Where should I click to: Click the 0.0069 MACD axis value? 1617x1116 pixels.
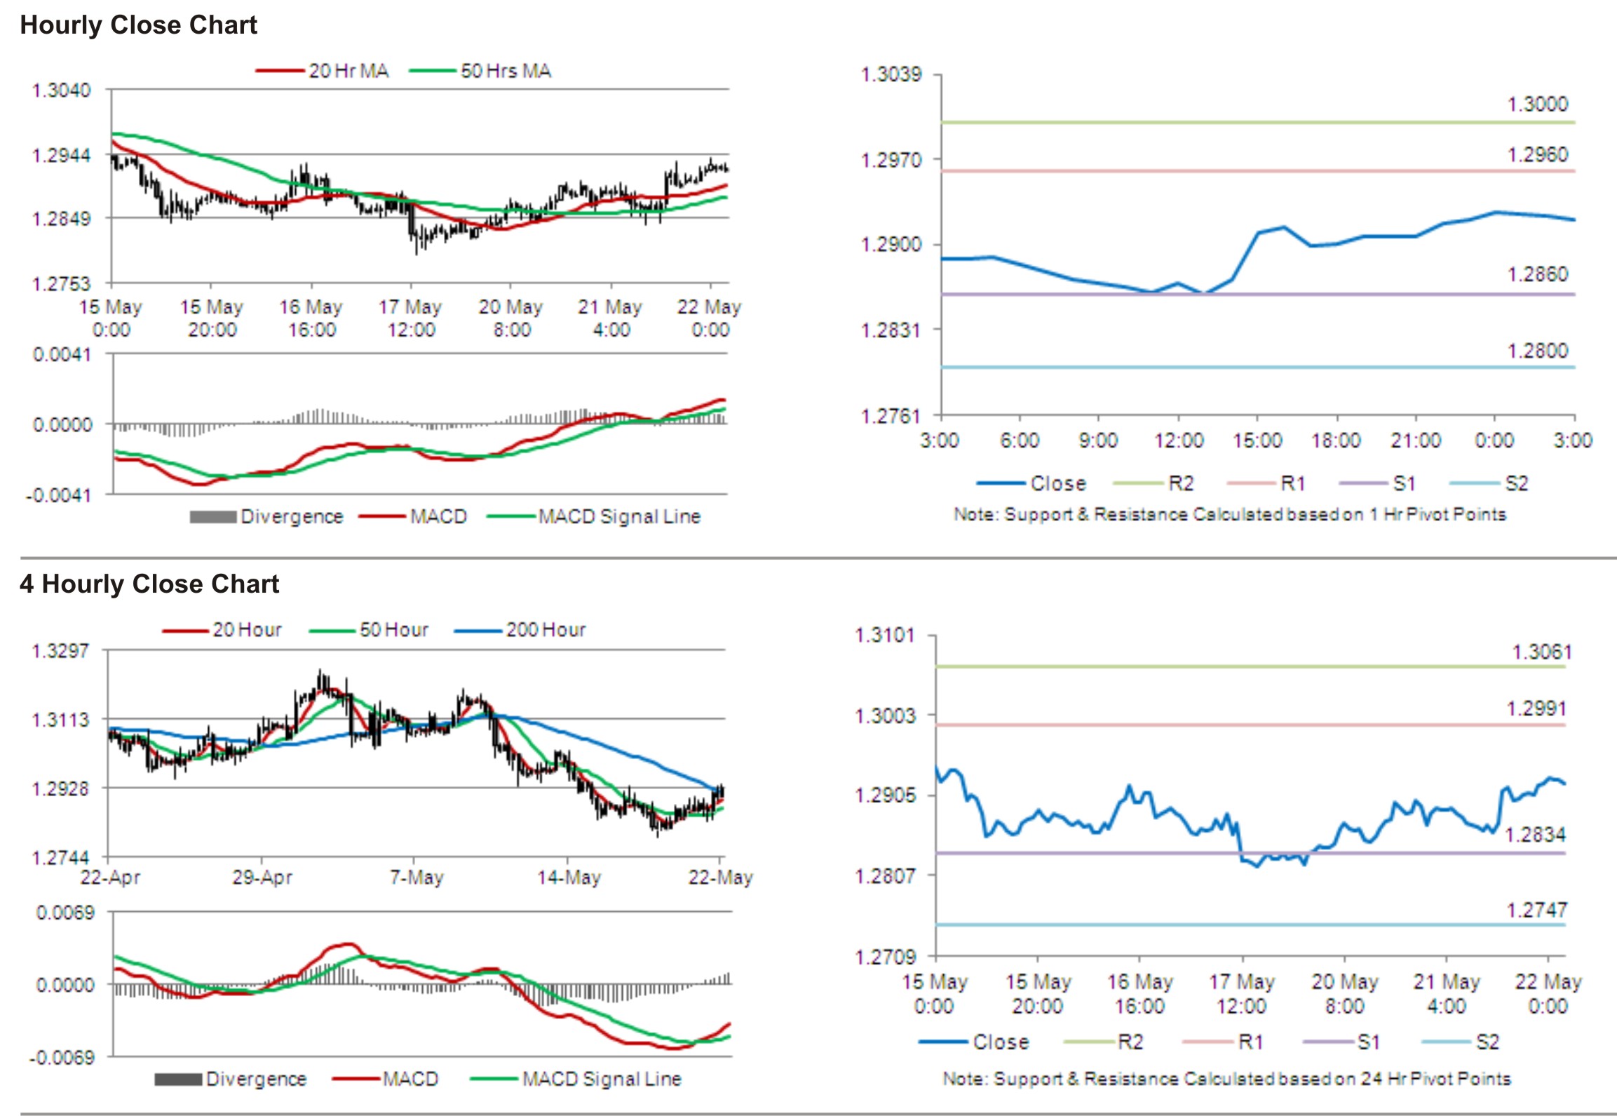tap(65, 913)
